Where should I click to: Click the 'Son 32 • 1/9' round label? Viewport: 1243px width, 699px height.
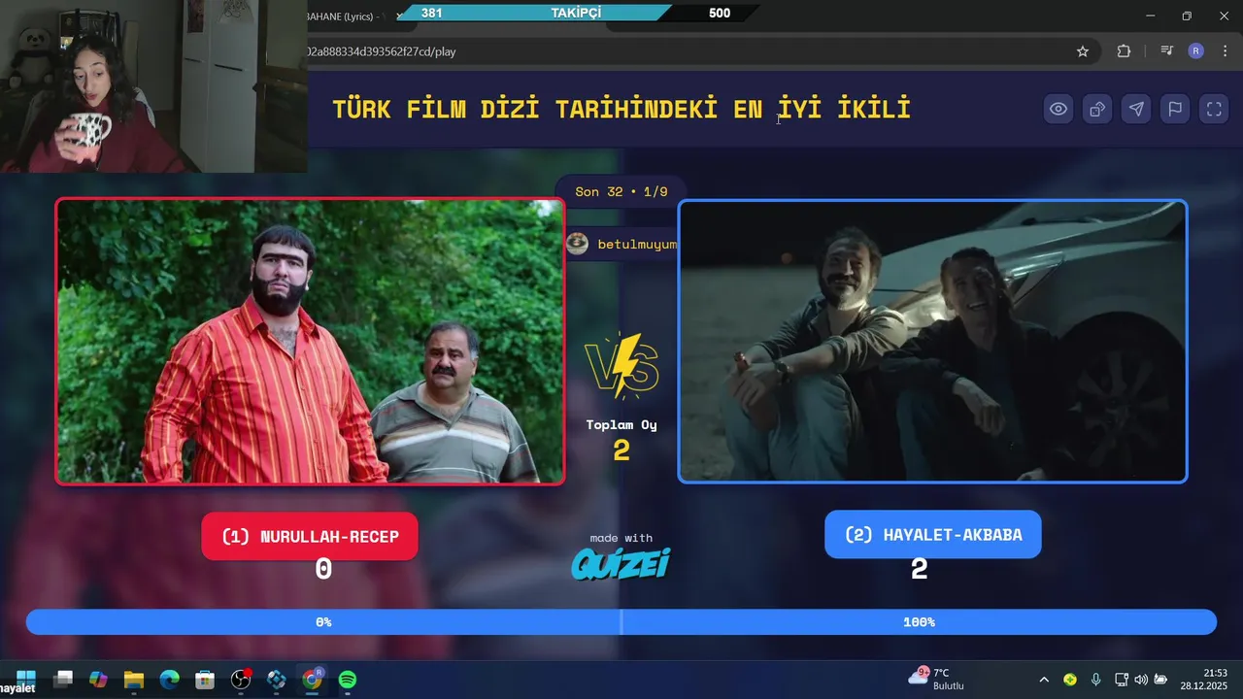point(621,191)
